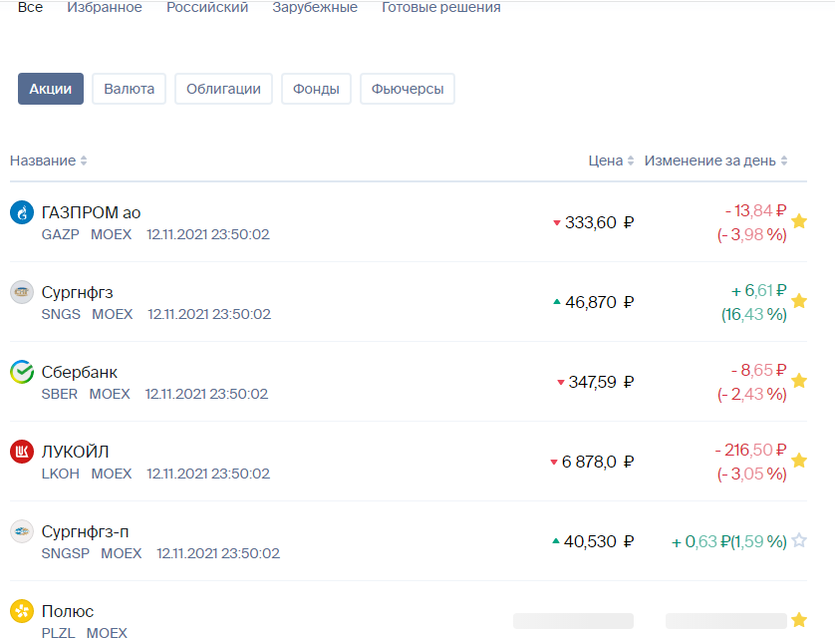The image size is (835, 638).
Task: Select the Акции filter button
Action: click(x=51, y=89)
